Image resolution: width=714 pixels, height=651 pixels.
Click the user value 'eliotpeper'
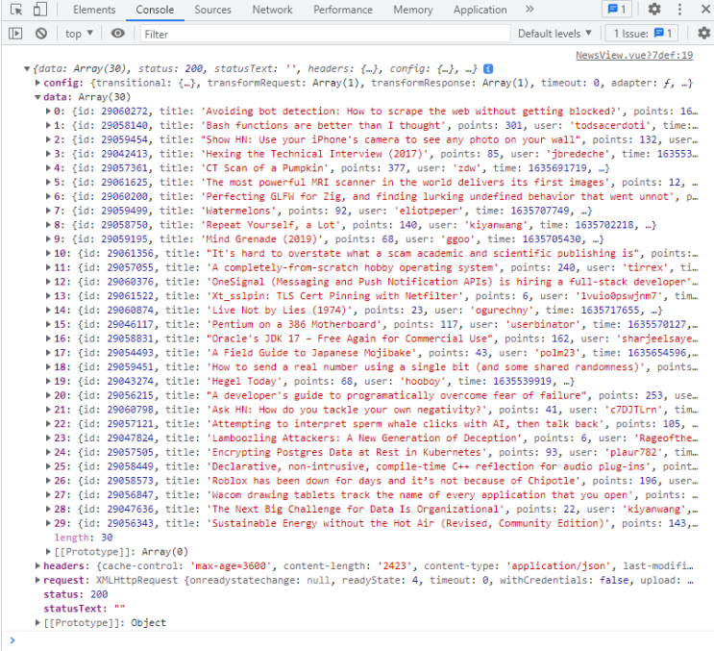pyautogui.click(x=429, y=211)
